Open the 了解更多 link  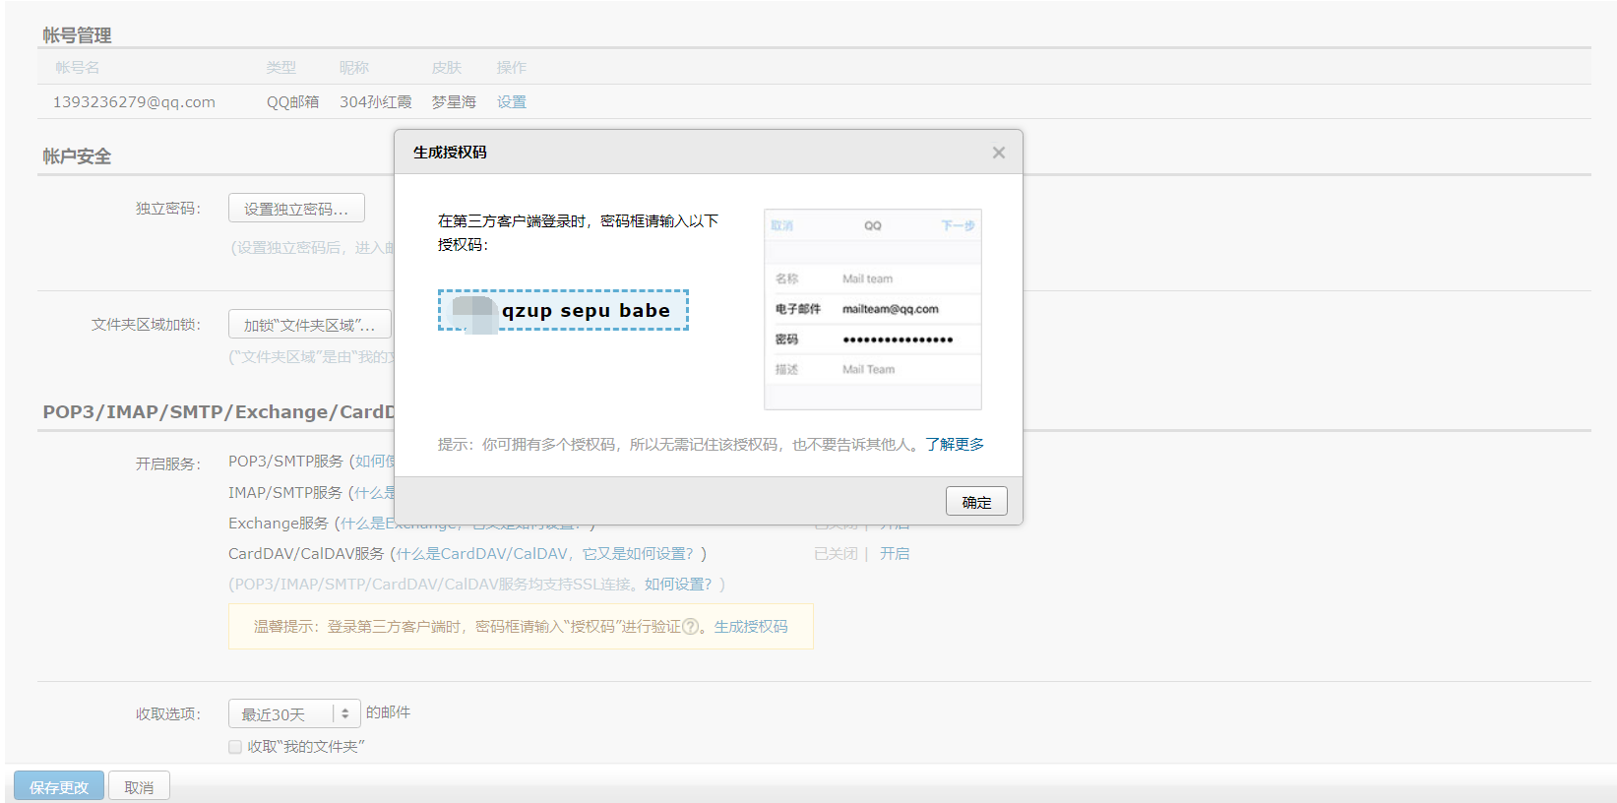954,445
